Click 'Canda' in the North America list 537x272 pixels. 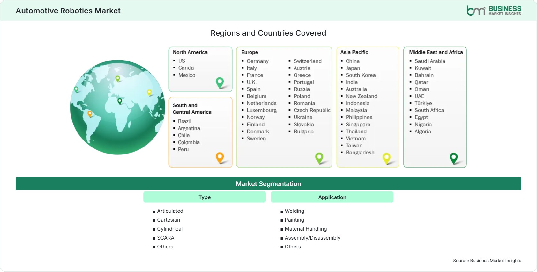tap(186, 68)
